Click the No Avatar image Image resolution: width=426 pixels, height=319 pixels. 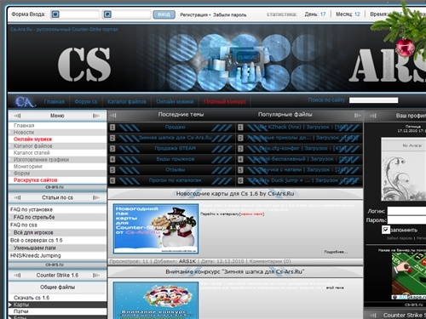(x=404, y=169)
